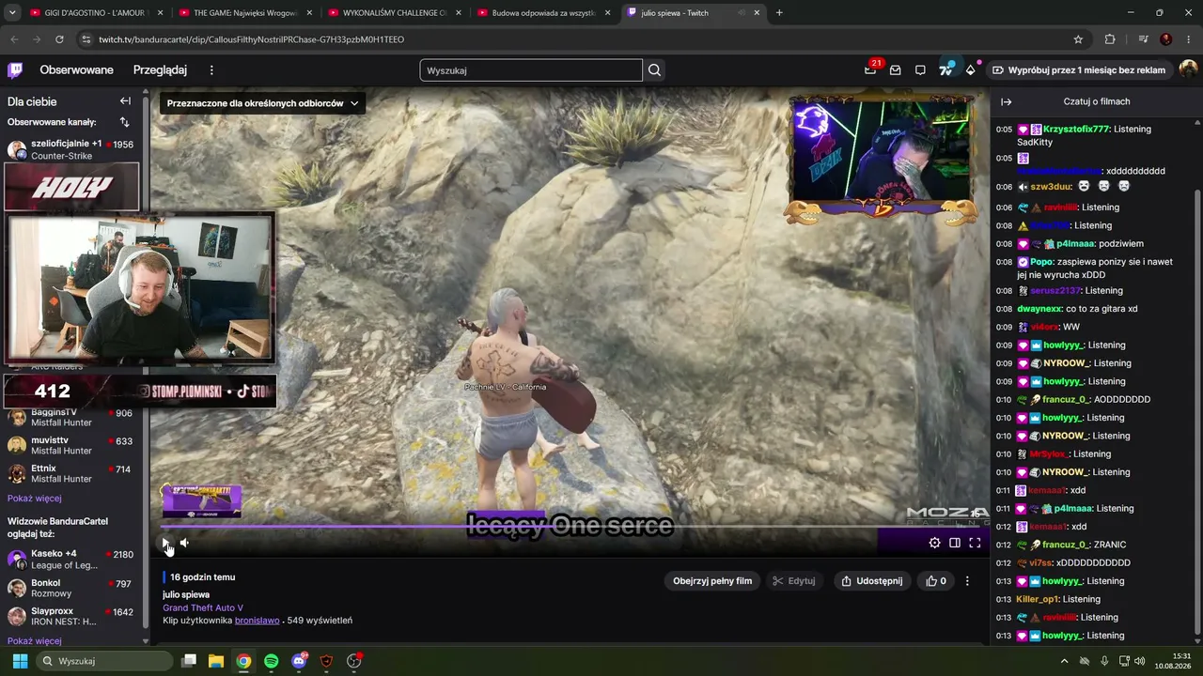Image resolution: width=1203 pixels, height=676 pixels.
Task: Open Discord from the taskbar
Action: pos(299,661)
